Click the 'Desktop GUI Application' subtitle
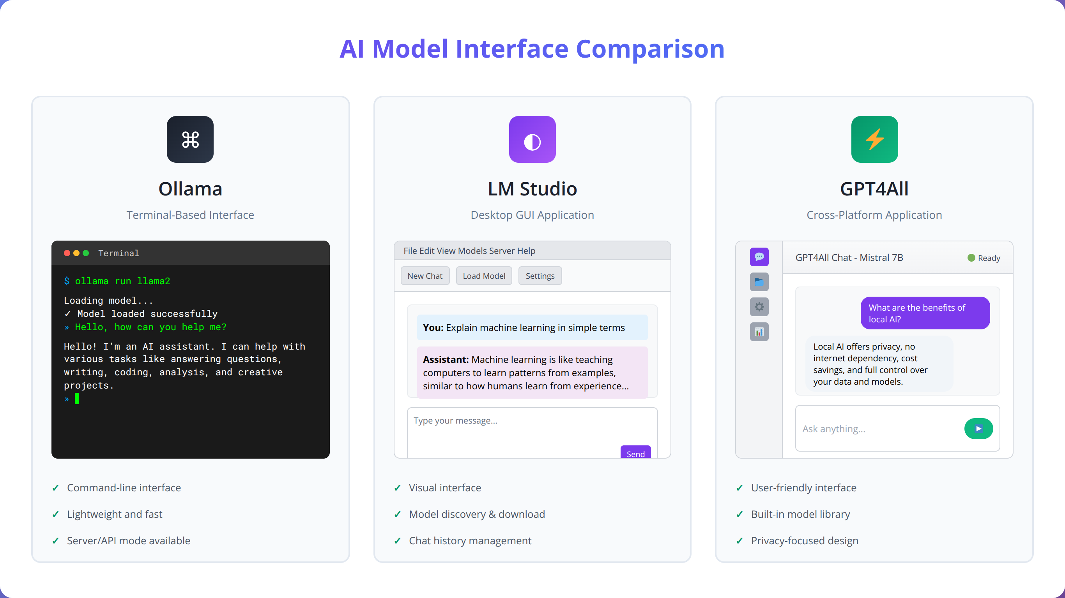Image resolution: width=1065 pixels, height=598 pixels. 532,215
